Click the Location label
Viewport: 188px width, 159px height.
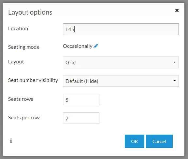(18, 29)
